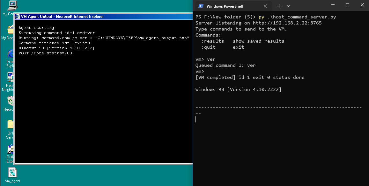The height and width of the screenshot is (186, 369).
Task: Click the ':quit exit' line
Action: point(223,47)
